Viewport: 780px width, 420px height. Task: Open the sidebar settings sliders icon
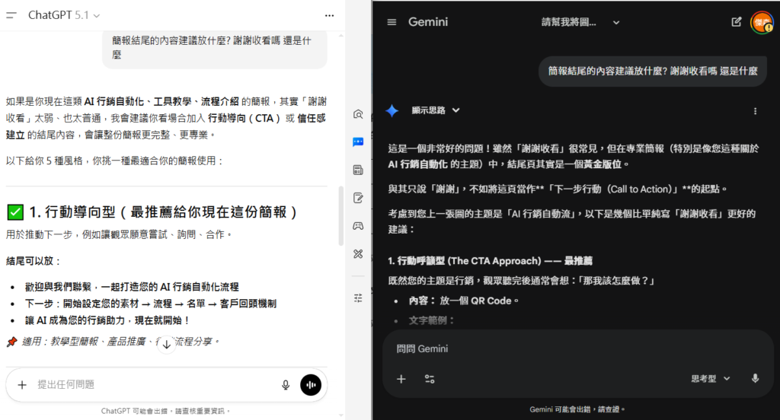358,297
